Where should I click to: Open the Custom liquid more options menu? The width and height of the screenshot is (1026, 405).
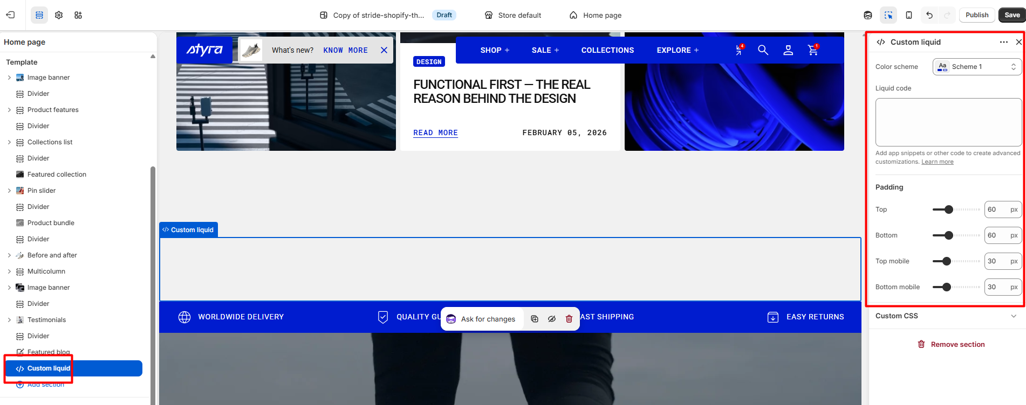1003,42
